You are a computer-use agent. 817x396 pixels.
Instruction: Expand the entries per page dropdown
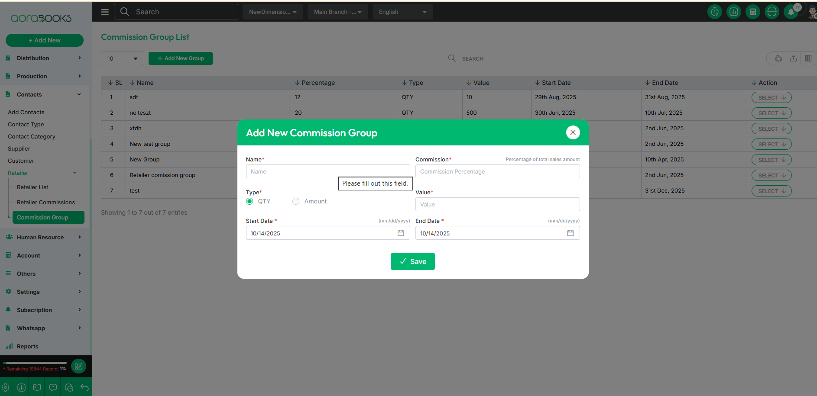[122, 58]
